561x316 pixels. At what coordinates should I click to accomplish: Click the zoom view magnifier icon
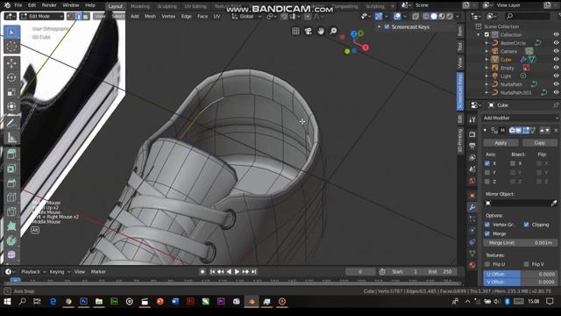coord(333,32)
